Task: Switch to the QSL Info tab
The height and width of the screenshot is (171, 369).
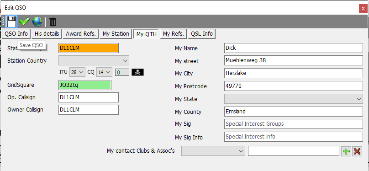Action: pyautogui.click(x=202, y=34)
